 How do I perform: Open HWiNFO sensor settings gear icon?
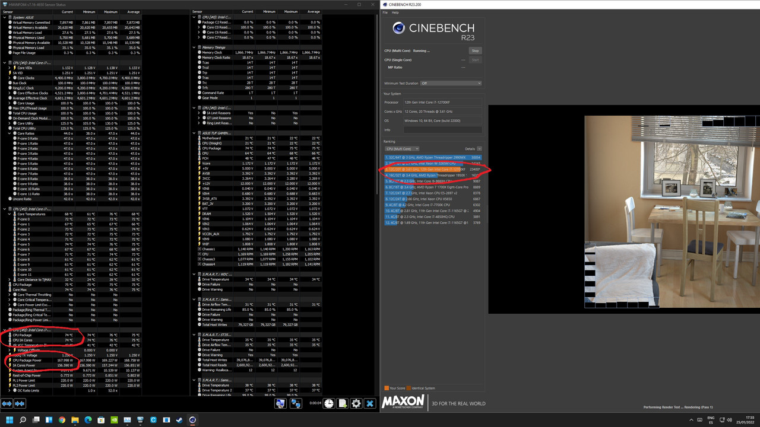[x=356, y=403]
